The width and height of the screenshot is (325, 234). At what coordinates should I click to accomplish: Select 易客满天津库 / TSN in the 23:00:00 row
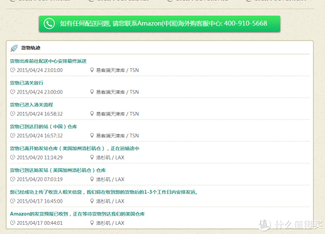pyautogui.click(x=118, y=92)
